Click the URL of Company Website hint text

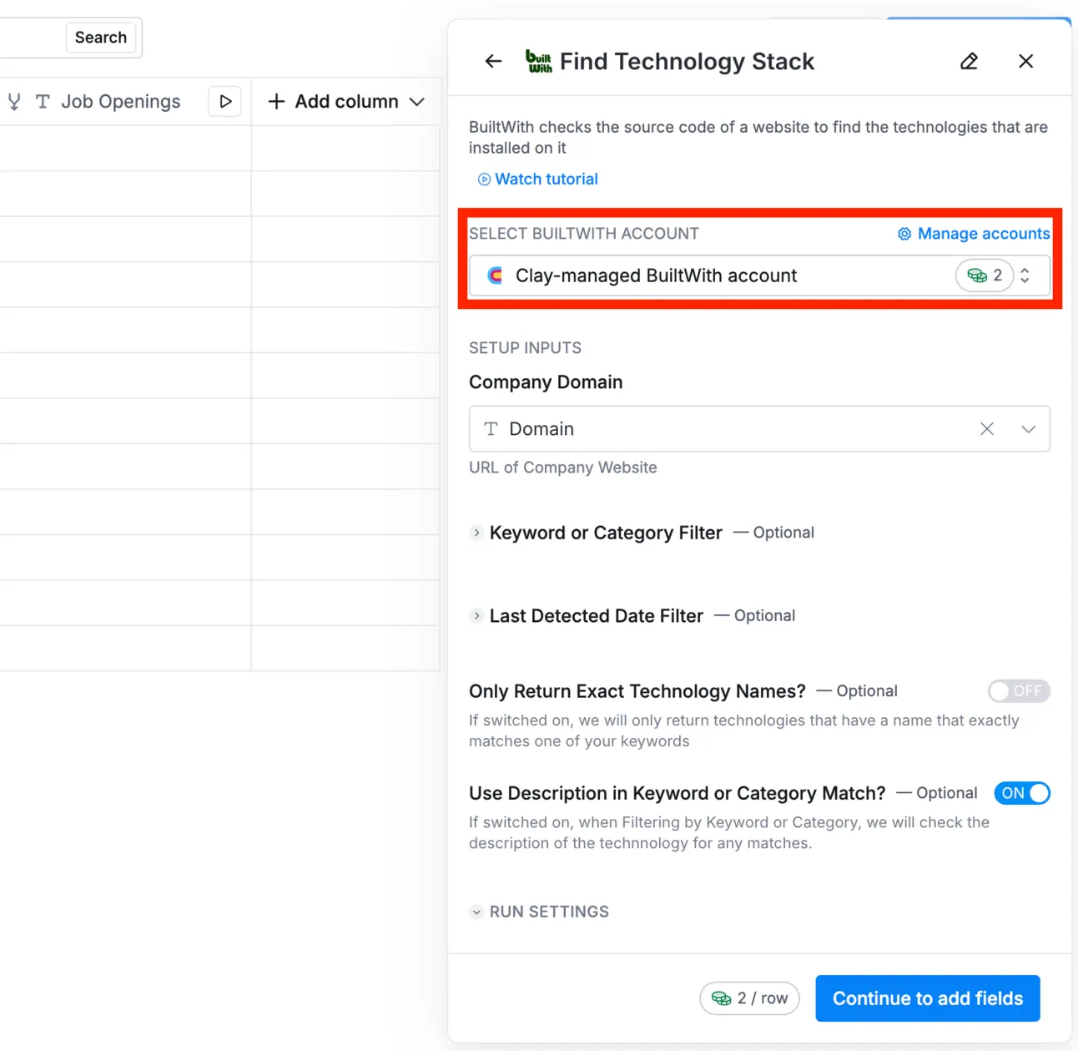coord(563,467)
